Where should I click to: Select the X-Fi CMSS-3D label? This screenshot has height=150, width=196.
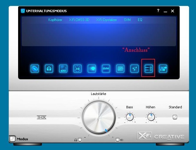click(x=79, y=20)
